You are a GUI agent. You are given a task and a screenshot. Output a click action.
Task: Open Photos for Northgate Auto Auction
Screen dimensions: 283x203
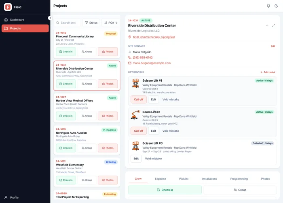tap(108, 148)
